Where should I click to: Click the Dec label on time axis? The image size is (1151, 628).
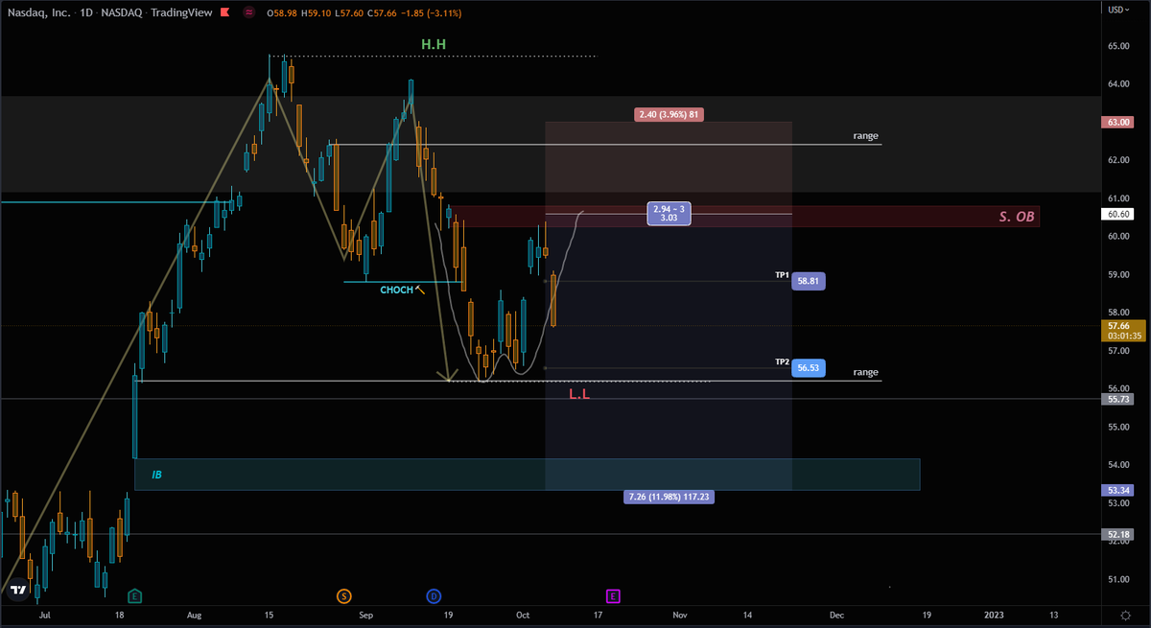[836, 614]
